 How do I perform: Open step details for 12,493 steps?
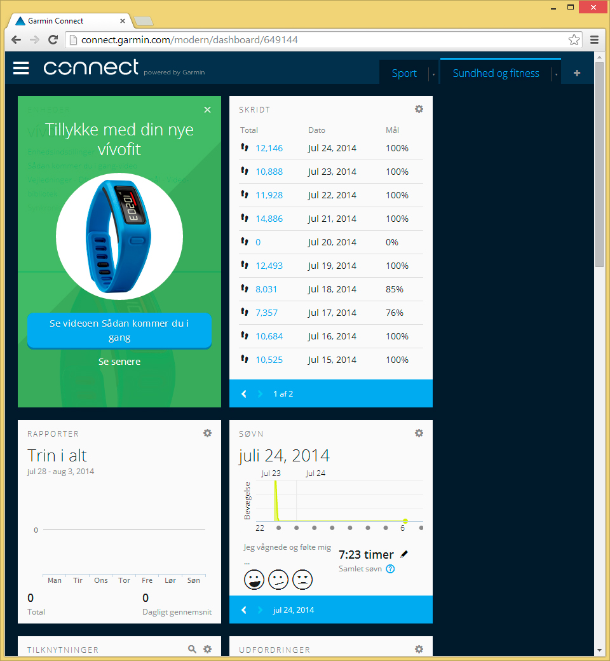[x=269, y=266]
